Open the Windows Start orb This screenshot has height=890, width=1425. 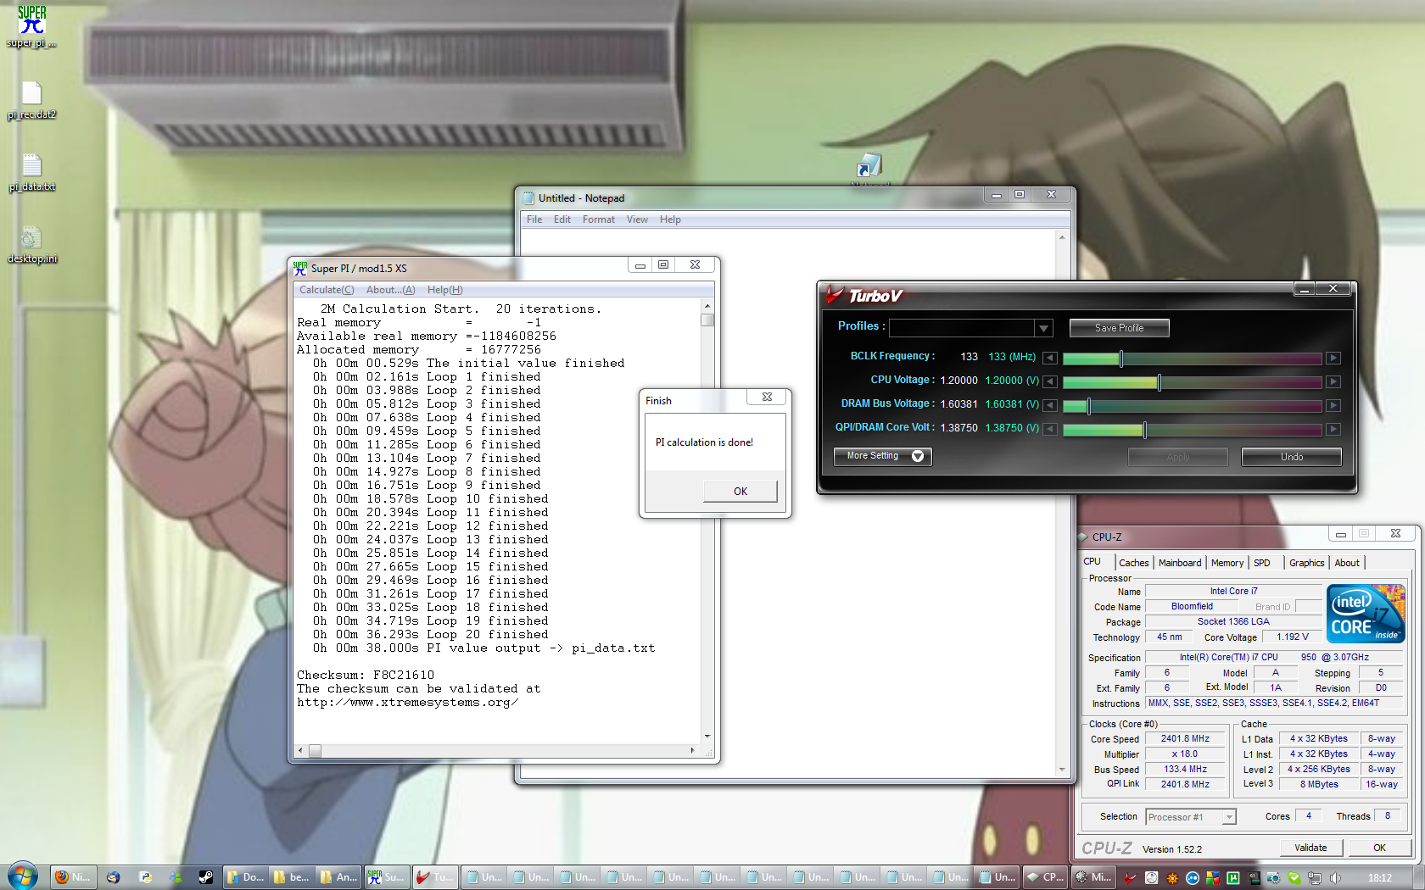(x=23, y=876)
